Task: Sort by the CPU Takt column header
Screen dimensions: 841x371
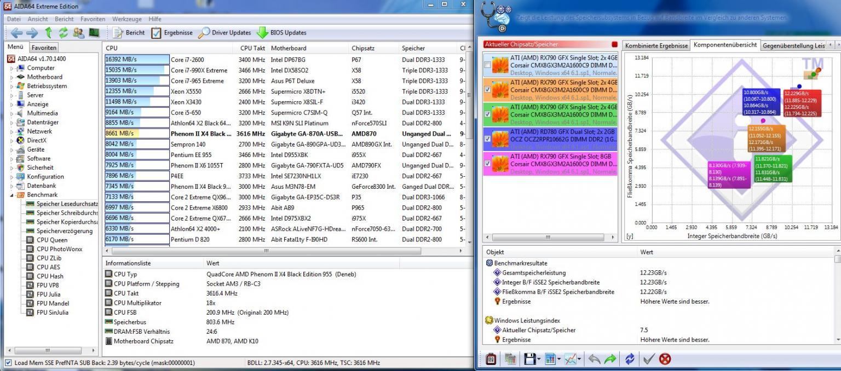Action: pos(252,48)
